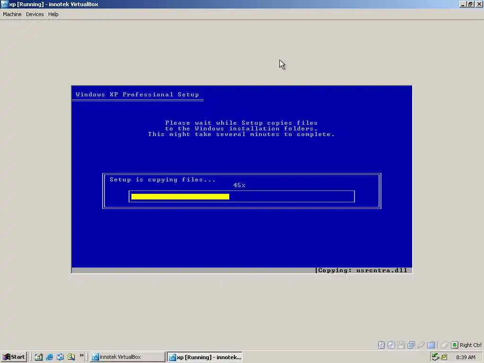Click the mouse capture indicator icon
The width and height of the screenshot is (484, 363).
pos(444,345)
